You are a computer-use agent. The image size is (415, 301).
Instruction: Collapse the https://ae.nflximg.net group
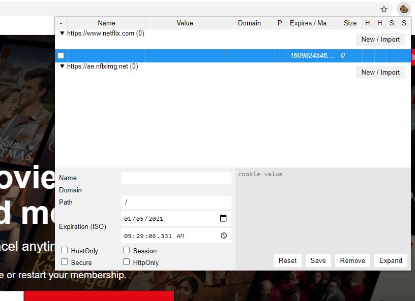pos(62,66)
